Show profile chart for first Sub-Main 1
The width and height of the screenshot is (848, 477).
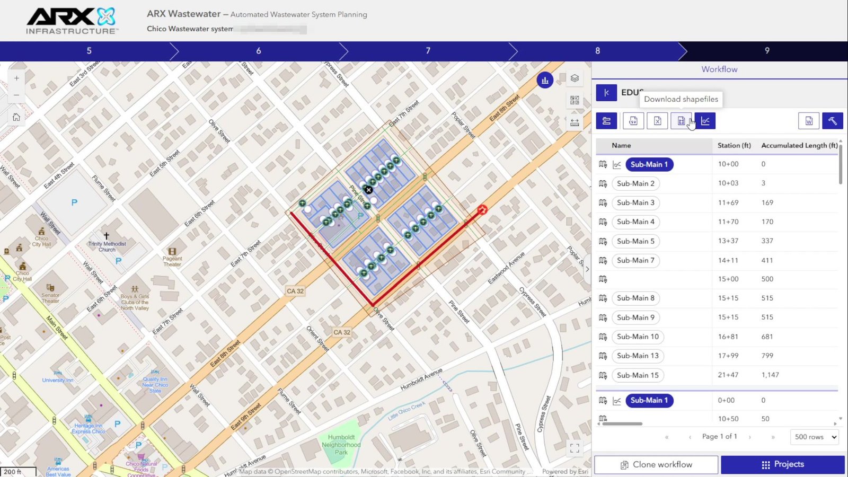[617, 164]
